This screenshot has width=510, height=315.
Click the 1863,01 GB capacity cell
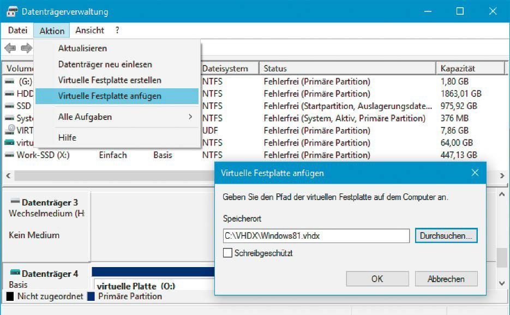point(461,94)
